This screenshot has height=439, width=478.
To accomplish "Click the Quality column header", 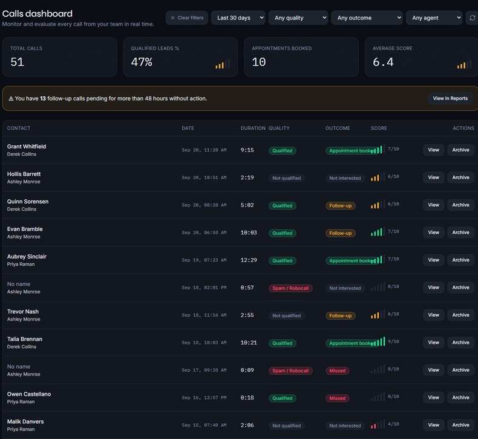I will coord(279,128).
